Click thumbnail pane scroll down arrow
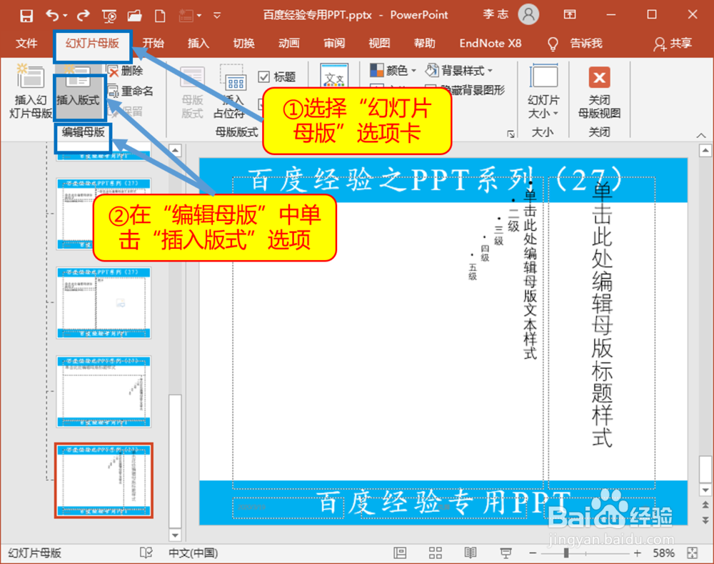 pos(175,535)
